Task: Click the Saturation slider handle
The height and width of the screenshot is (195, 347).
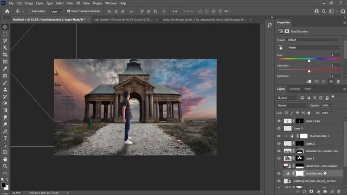Action: (309, 71)
